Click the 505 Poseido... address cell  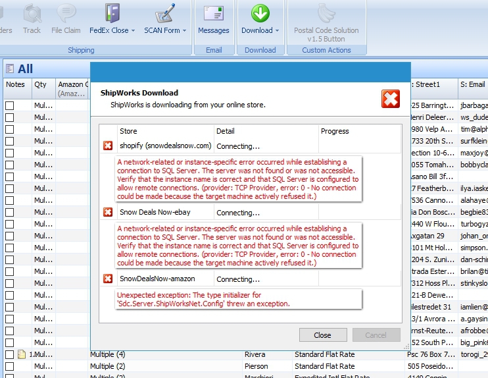point(431,366)
